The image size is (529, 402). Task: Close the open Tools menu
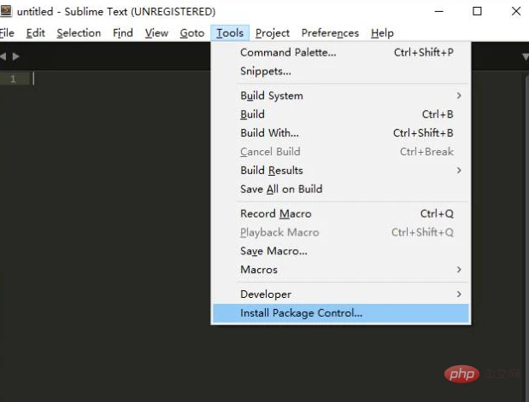(x=230, y=33)
